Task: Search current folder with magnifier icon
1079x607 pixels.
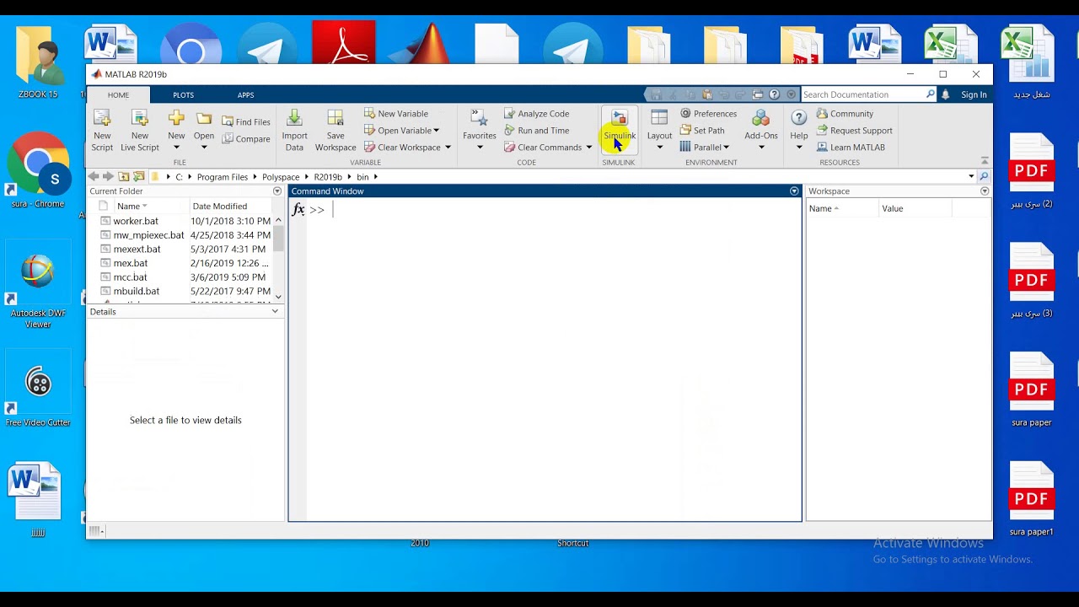Action: click(x=984, y=177)
